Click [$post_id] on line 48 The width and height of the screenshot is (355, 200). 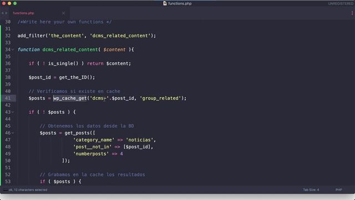point(137,147)
